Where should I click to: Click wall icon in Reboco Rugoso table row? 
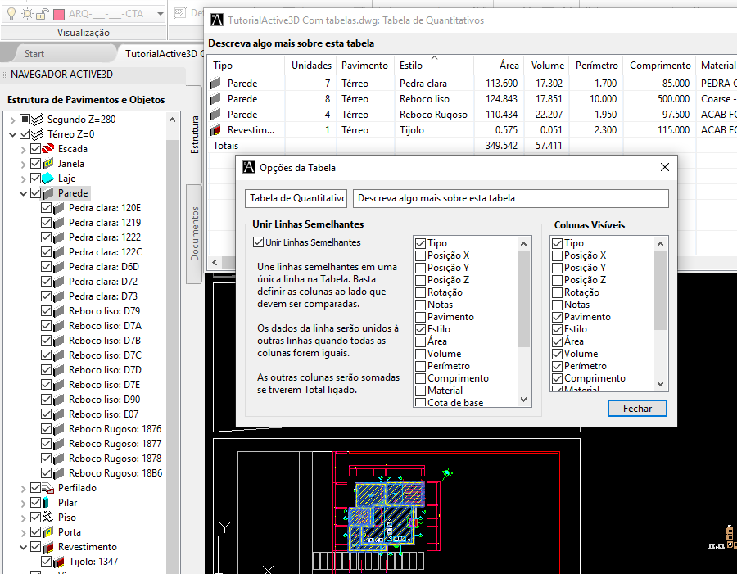pyautogui.click(x=215, y=115)
